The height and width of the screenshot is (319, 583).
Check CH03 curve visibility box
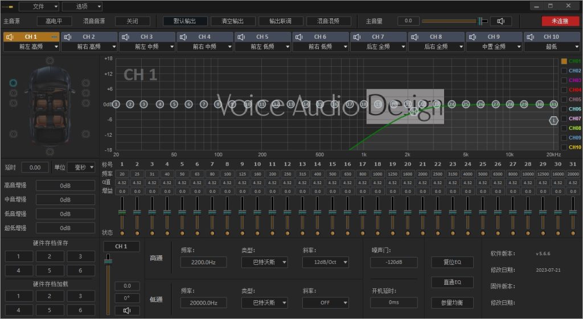click(564, 80)
